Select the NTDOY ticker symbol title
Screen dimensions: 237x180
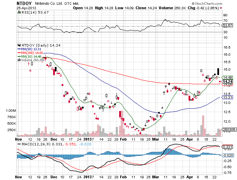point(24,3)
